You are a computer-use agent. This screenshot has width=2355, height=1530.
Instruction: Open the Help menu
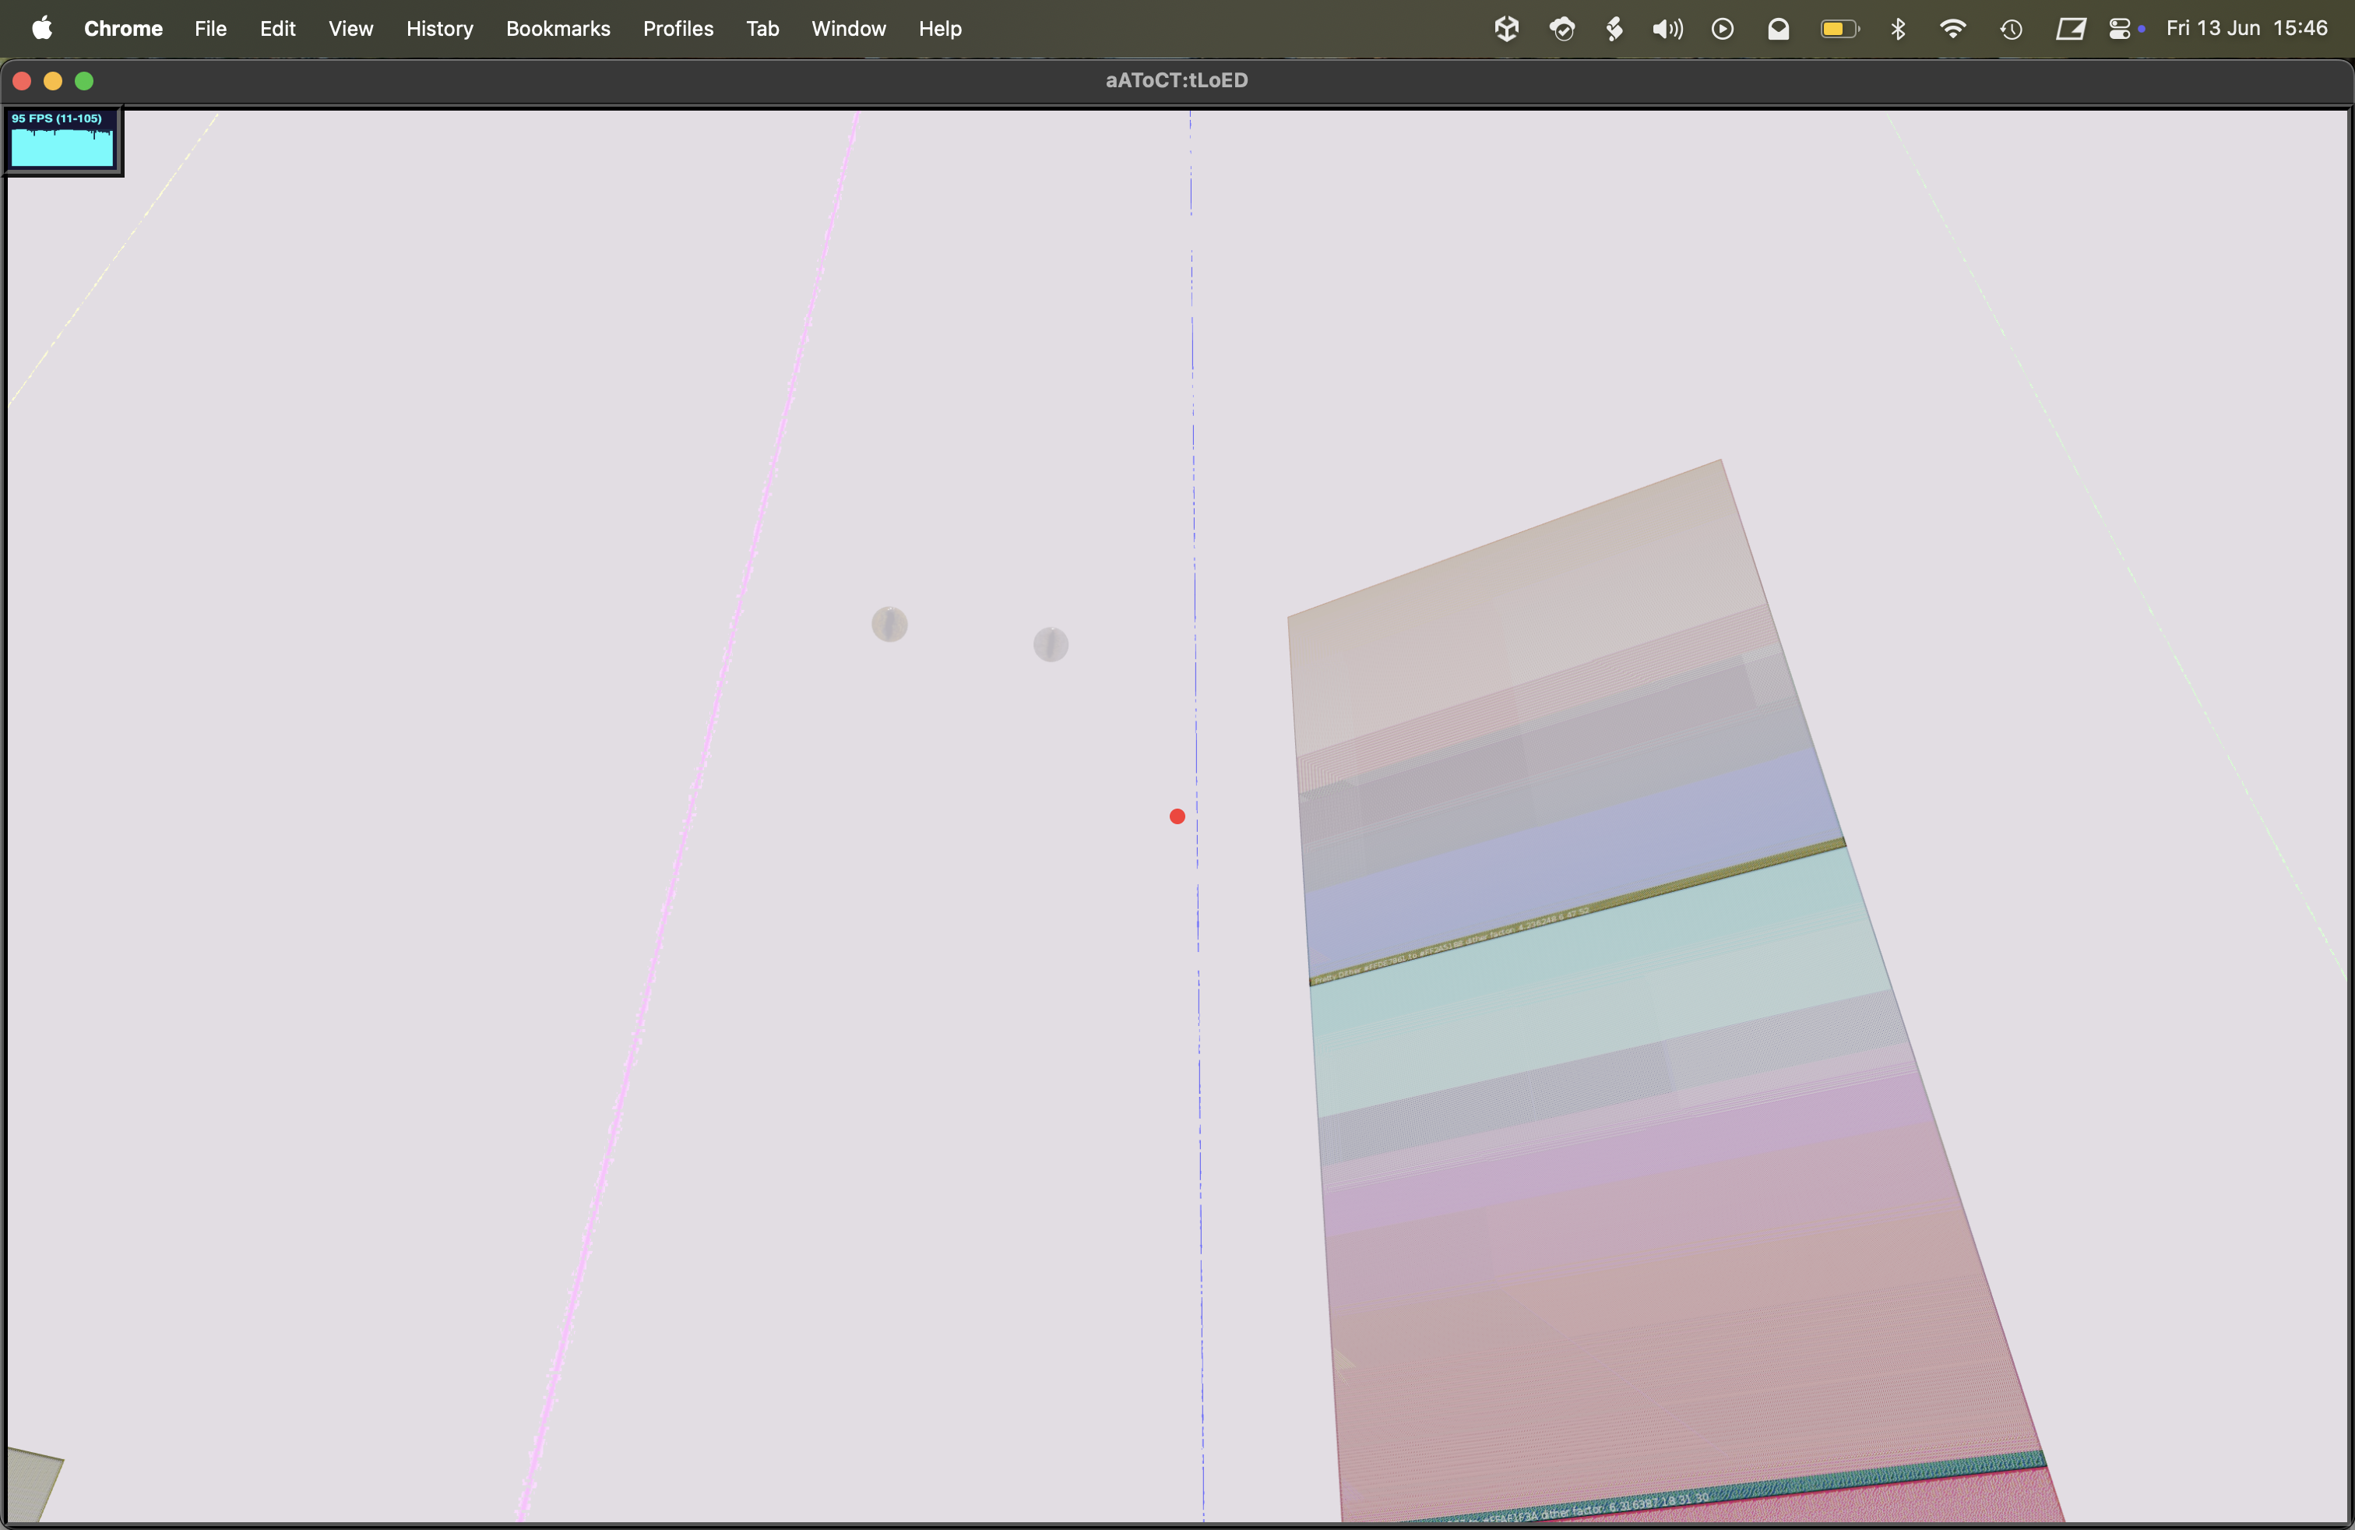point(939,29)
